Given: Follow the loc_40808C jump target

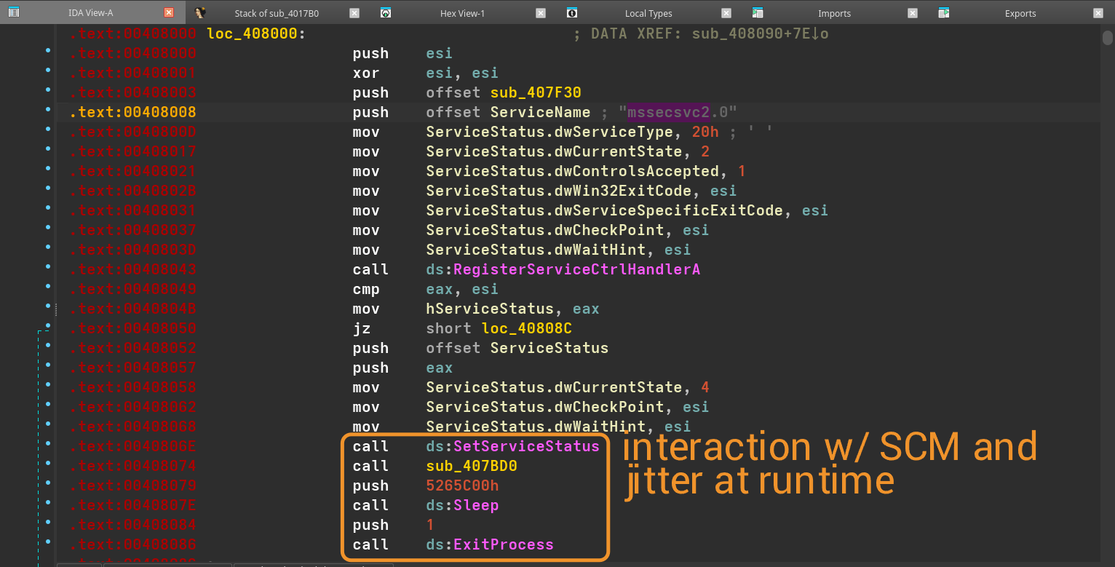Looking at the screenshot, I should click(525, 328).
